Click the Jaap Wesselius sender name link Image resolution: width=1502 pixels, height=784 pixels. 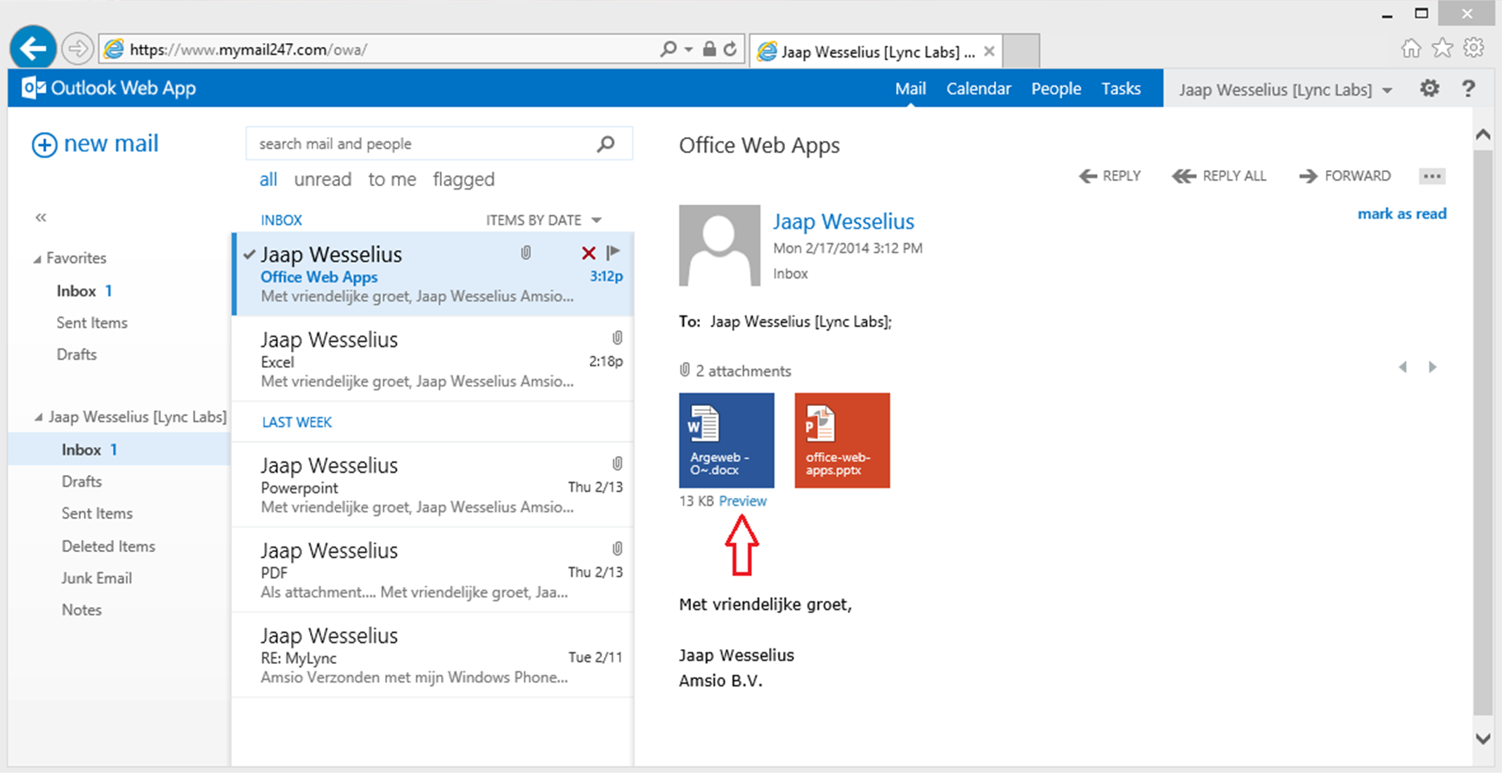click(843, 221)
